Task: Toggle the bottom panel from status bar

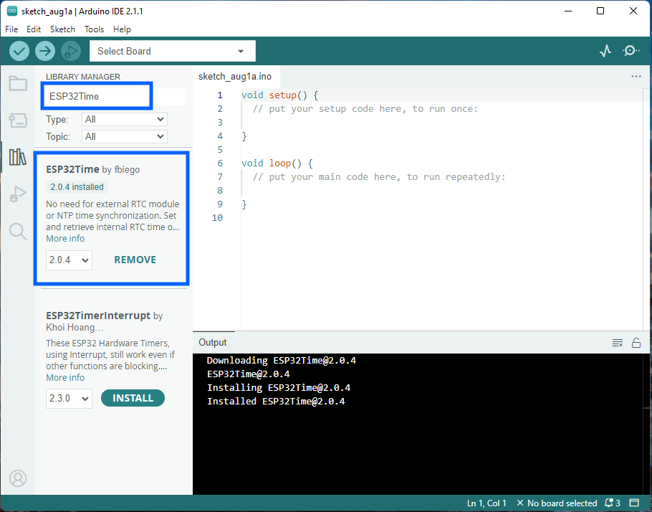Action: 634,503
